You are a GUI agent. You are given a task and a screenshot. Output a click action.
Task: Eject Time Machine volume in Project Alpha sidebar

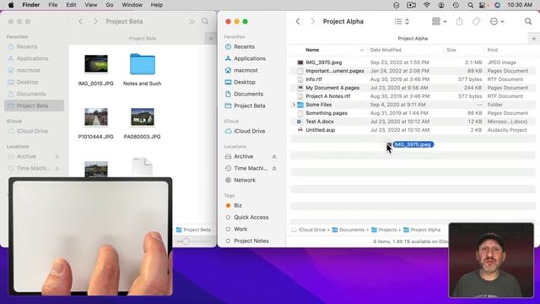coord(274,168)
